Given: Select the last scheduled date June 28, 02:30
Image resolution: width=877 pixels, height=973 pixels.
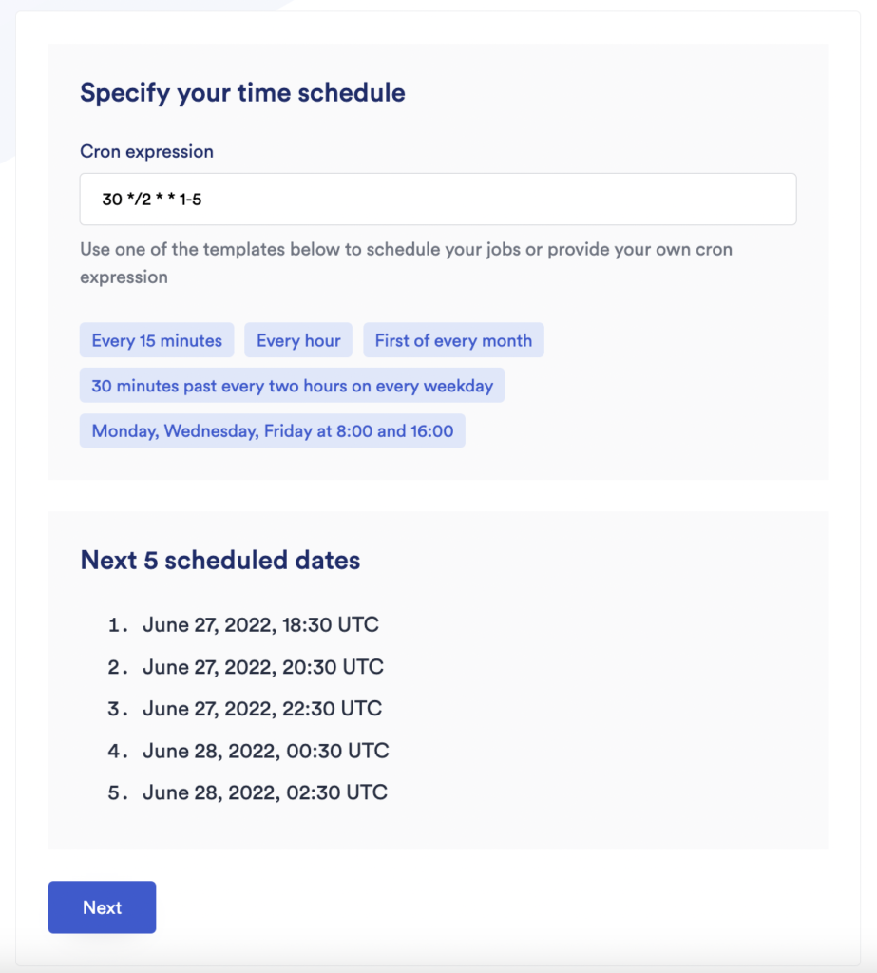Looking at the screenshot, I should pyautogui.click(x=266, y=792).
